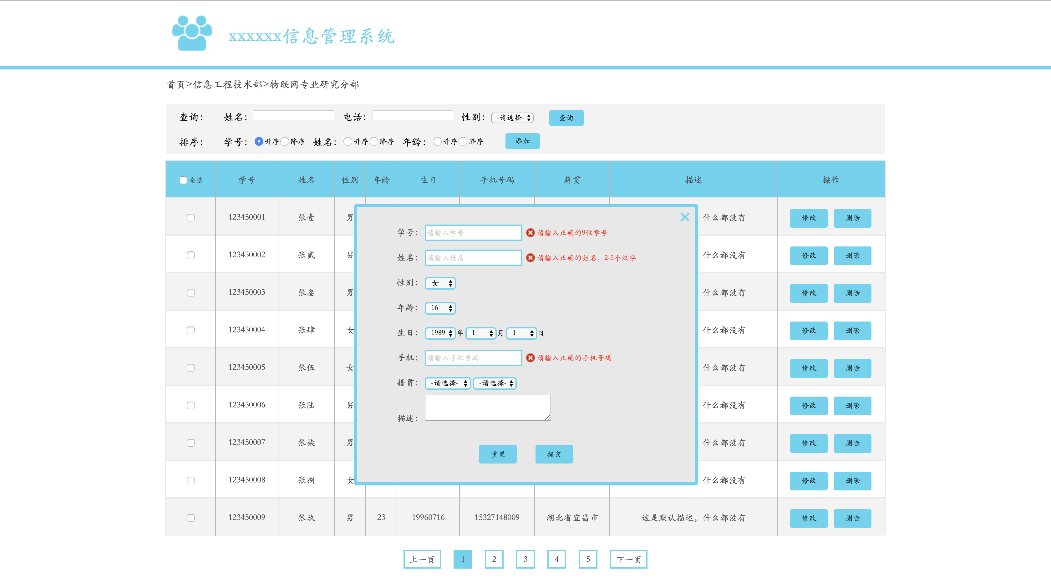Click phone number 15327148009 cell
Viewport: 1051px width, 588px height.
coord(497,517)
